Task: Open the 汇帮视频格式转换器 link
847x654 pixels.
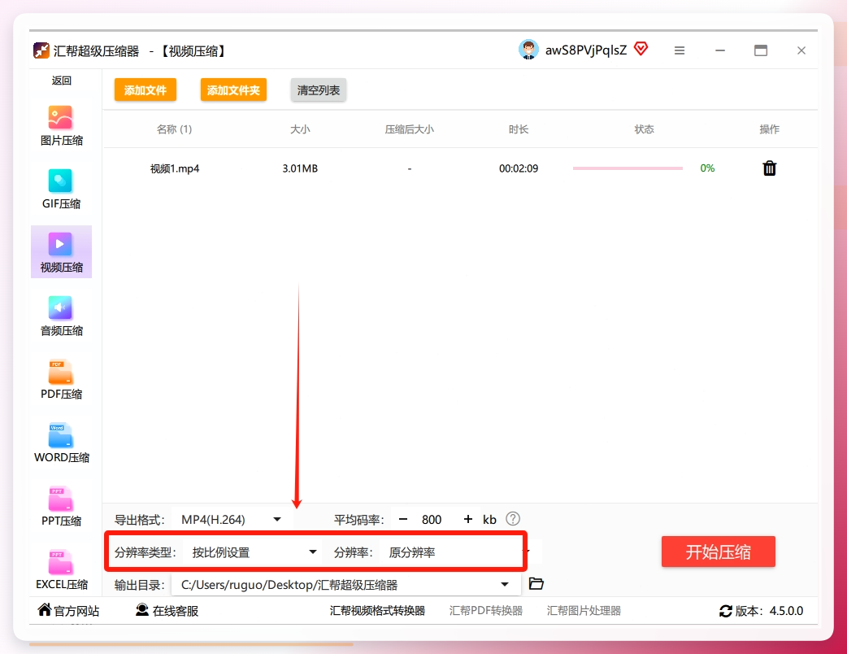Action: click(377, 611)
